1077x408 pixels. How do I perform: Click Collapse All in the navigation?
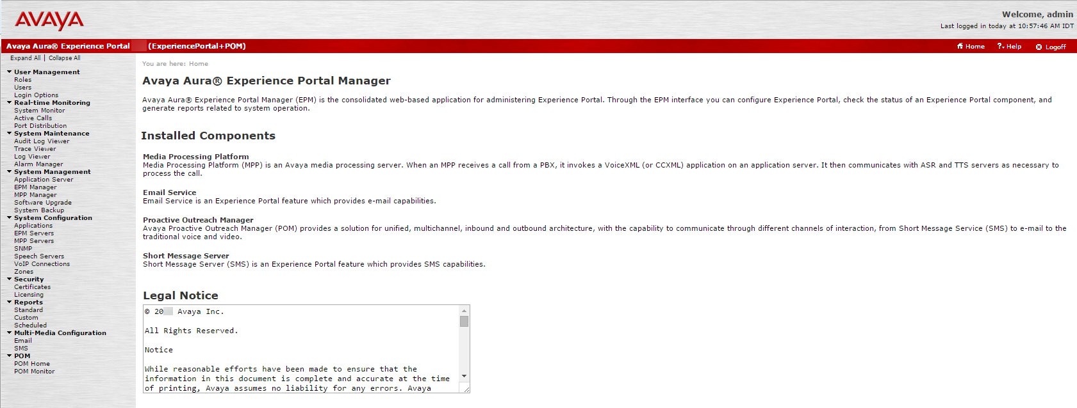tap(65, 58)
